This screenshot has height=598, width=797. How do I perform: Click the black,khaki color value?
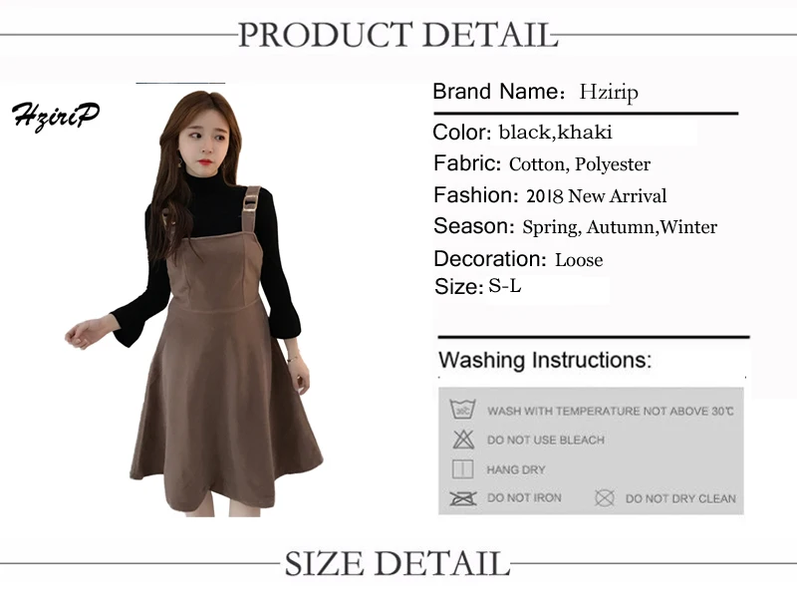555,133
